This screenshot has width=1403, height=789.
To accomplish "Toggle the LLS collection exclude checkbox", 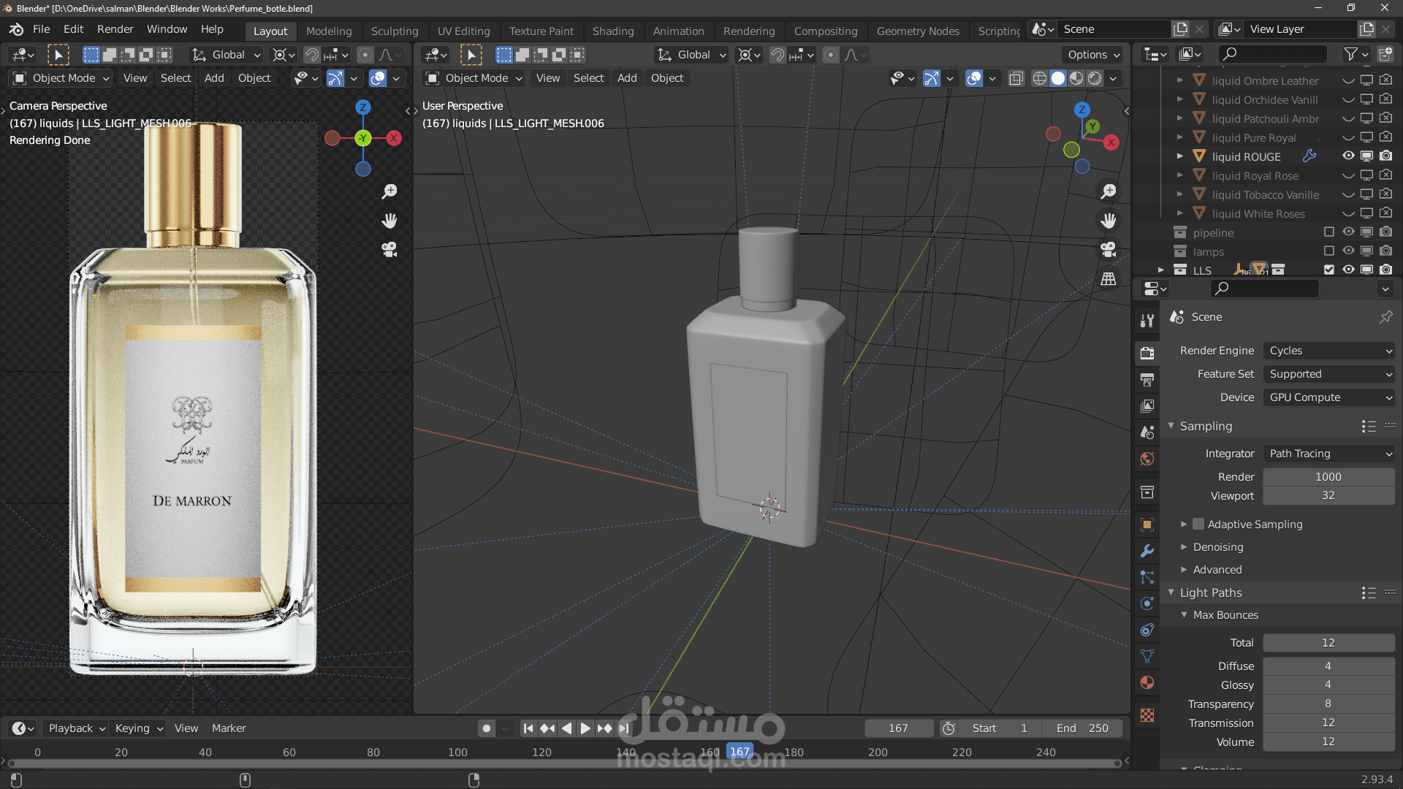I will pyautogui.click(x=1329, y=270).
